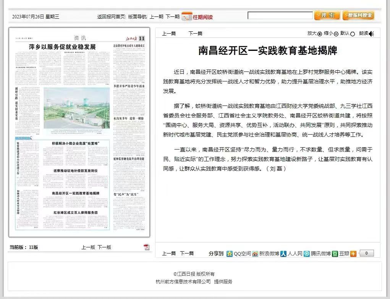Viewport: 390px width, 299px height.
Task: Open the 萍乡以服务促就业稳发展 headline on the page thumbnail
Action: point(62,47)
